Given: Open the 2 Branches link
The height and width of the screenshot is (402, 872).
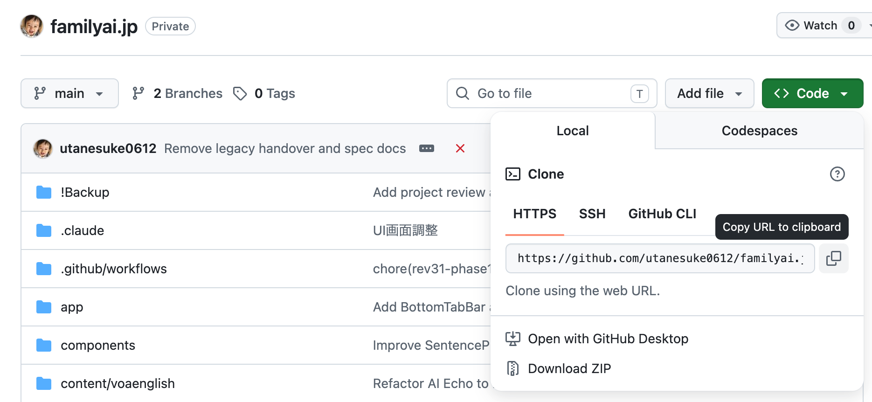Looking at the screenshot, I should click(x=177, y=93).
